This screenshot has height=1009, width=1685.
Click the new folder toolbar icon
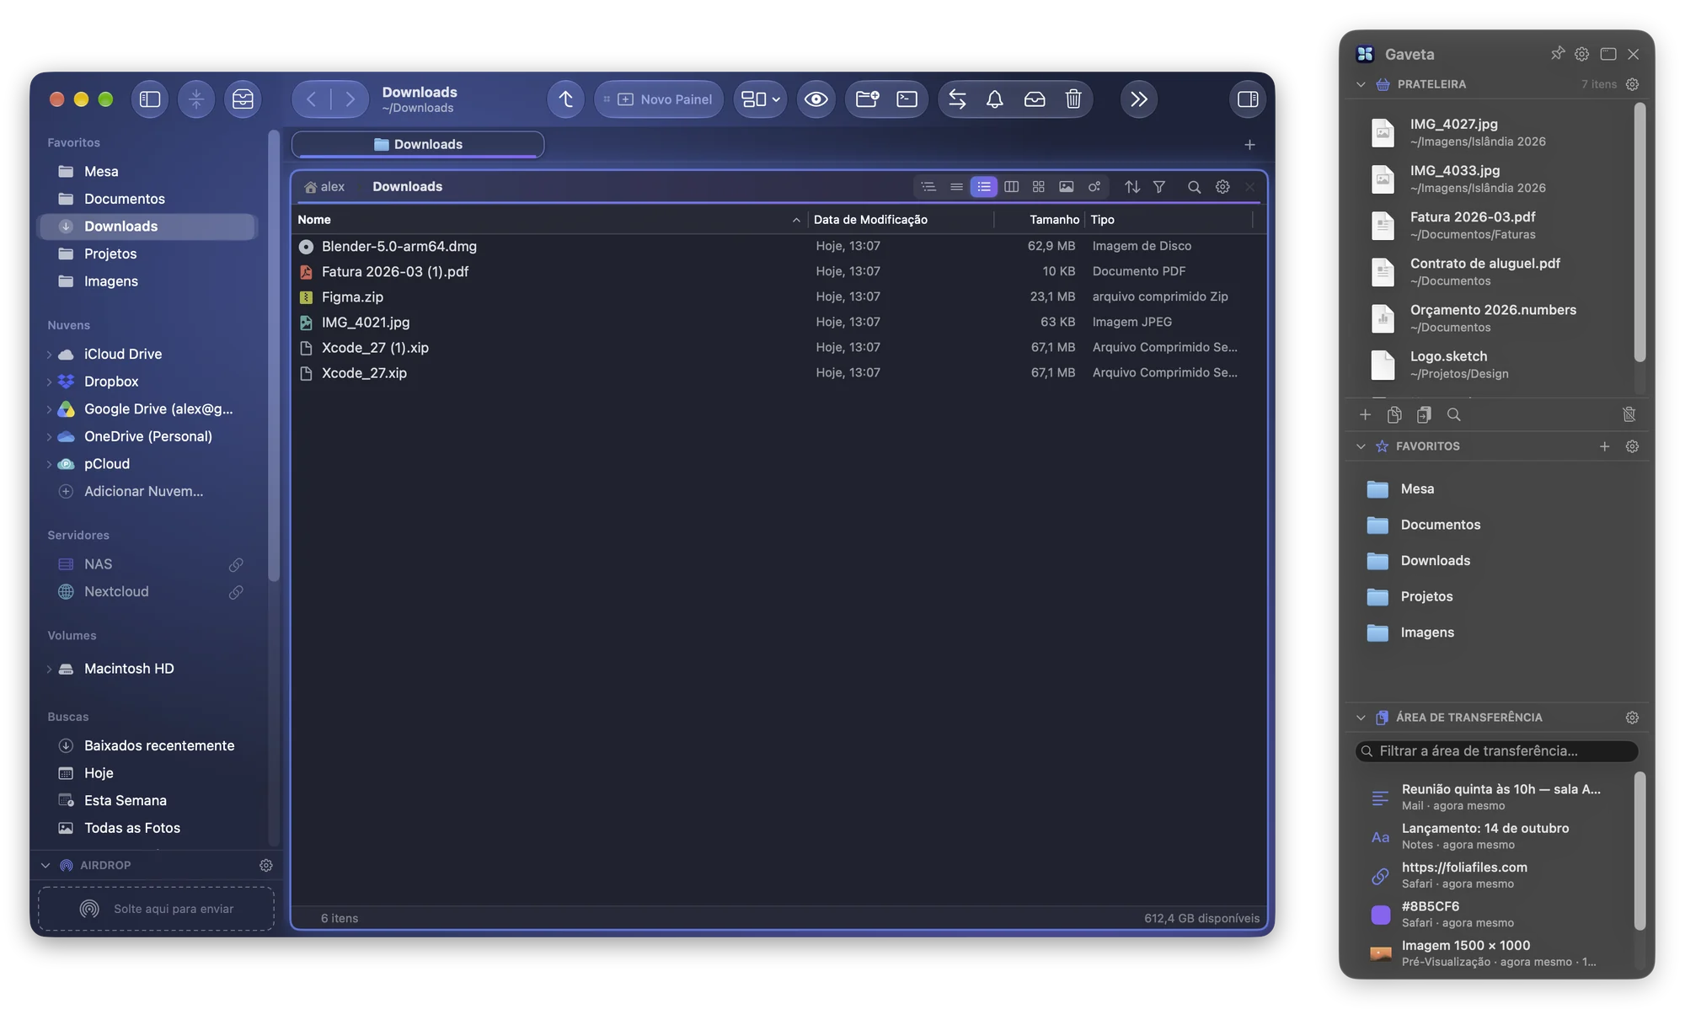tap(867, 99)
